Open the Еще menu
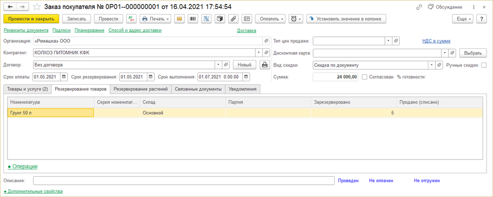This screenshot has width=493, height=197. [x=463, y=19]
